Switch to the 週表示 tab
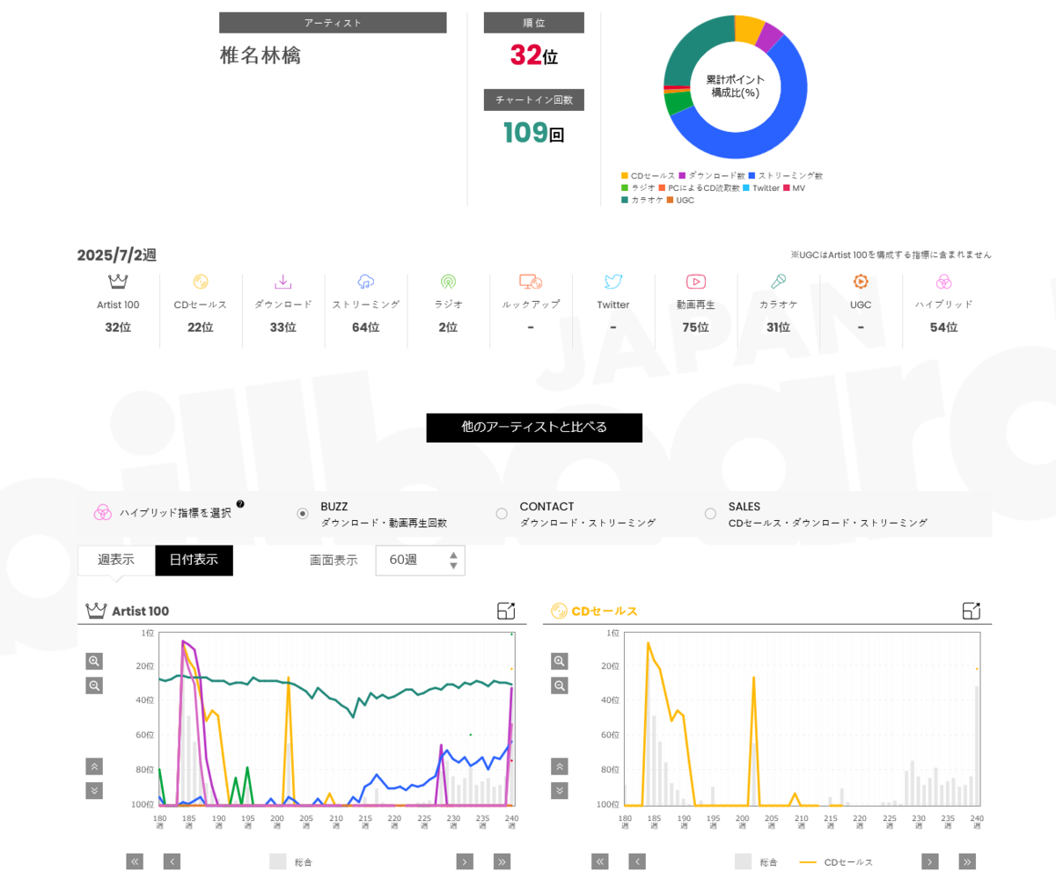 (x=116, y=560)
